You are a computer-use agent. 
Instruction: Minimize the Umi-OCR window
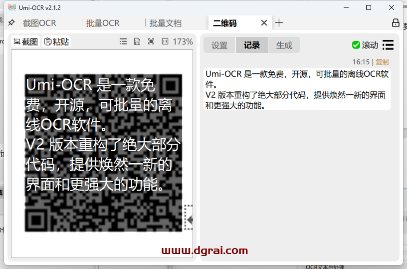click(346, 7)
